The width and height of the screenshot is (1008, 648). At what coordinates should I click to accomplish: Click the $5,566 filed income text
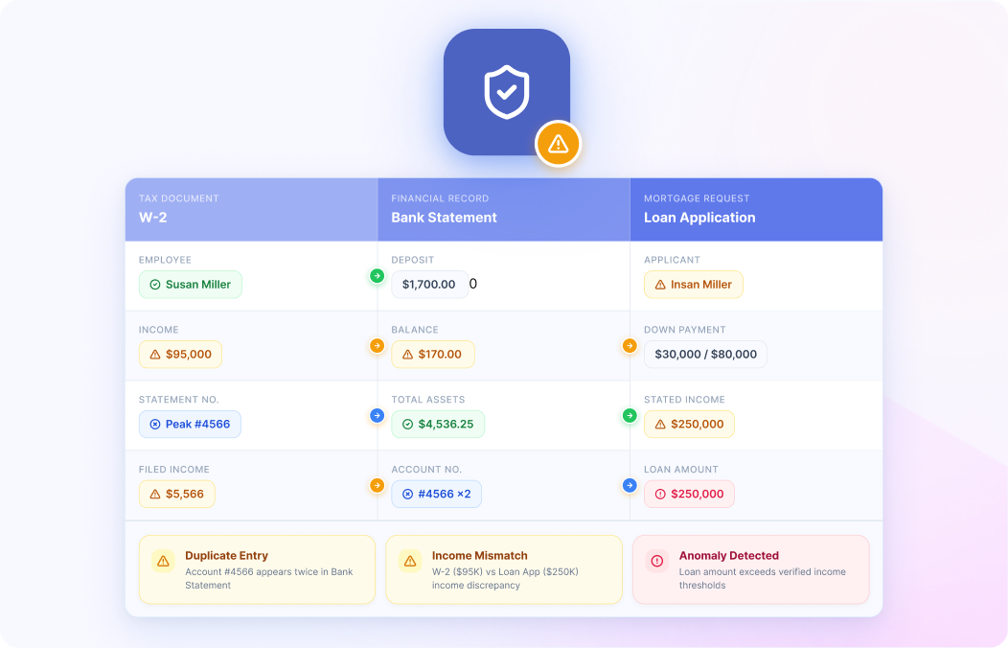coord(185,495)
